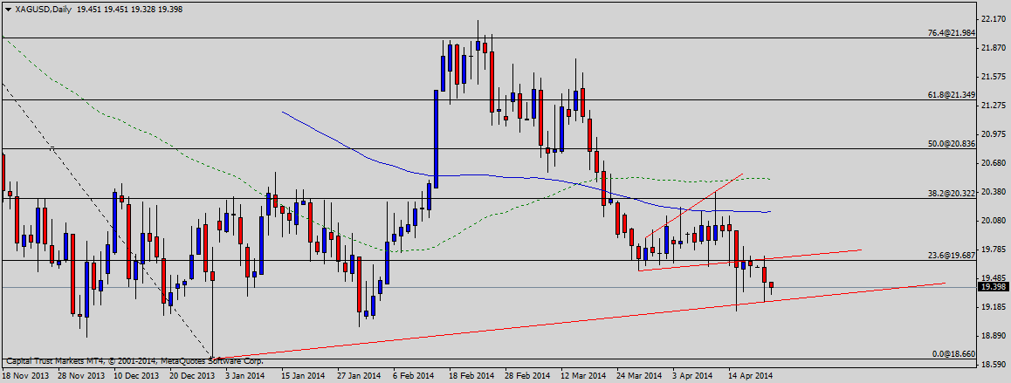Image resolution: width=1011 pixels, height=383 pixels.
Task: Pick the 38.2@20.322 retracement label
Action: click(949, 193)
